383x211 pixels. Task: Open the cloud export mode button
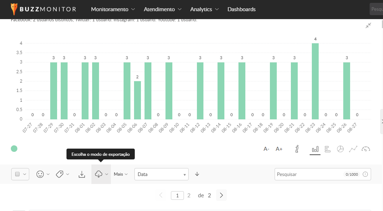point(101,174)
